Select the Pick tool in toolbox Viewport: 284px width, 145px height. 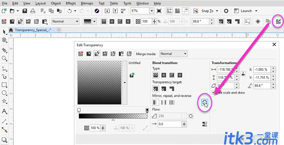tap(4, 32)
